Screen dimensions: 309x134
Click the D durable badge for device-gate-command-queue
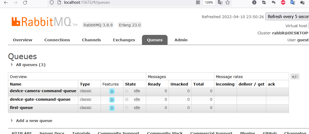point(112,100)
